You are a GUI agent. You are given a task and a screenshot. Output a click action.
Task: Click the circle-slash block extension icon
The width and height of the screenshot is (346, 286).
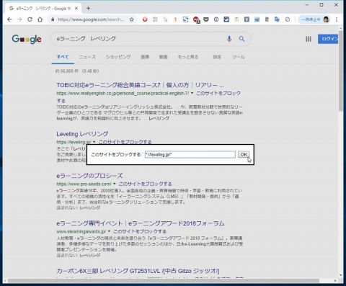tap(288, 19)
